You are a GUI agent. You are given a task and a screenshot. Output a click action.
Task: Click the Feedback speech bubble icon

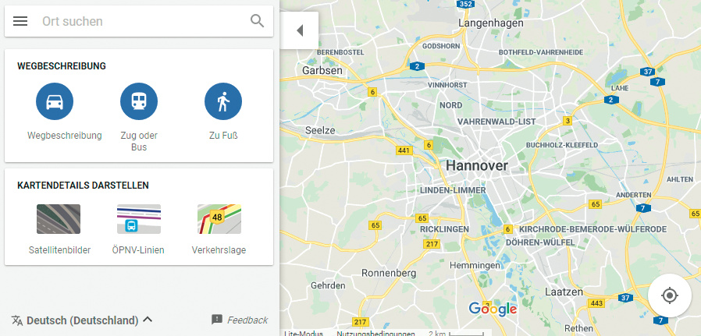pyautogui.click(x=217, y=320)
